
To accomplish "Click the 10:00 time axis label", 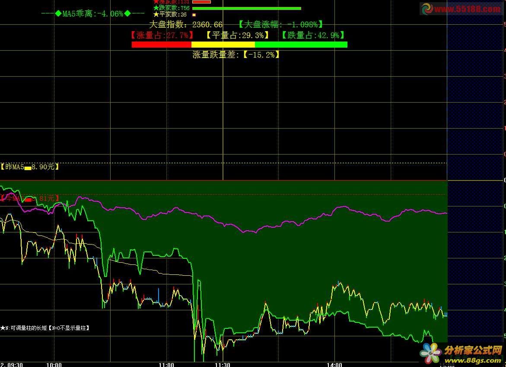I will pyautogui.click(x=54, y=365).
